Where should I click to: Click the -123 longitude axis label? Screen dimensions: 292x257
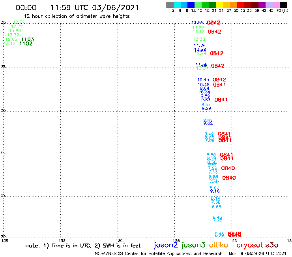[x=232, y=240]
